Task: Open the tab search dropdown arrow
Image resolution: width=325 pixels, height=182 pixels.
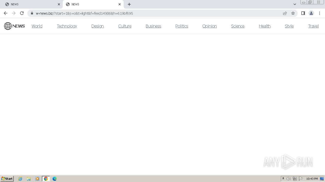Action: (295, 4)
